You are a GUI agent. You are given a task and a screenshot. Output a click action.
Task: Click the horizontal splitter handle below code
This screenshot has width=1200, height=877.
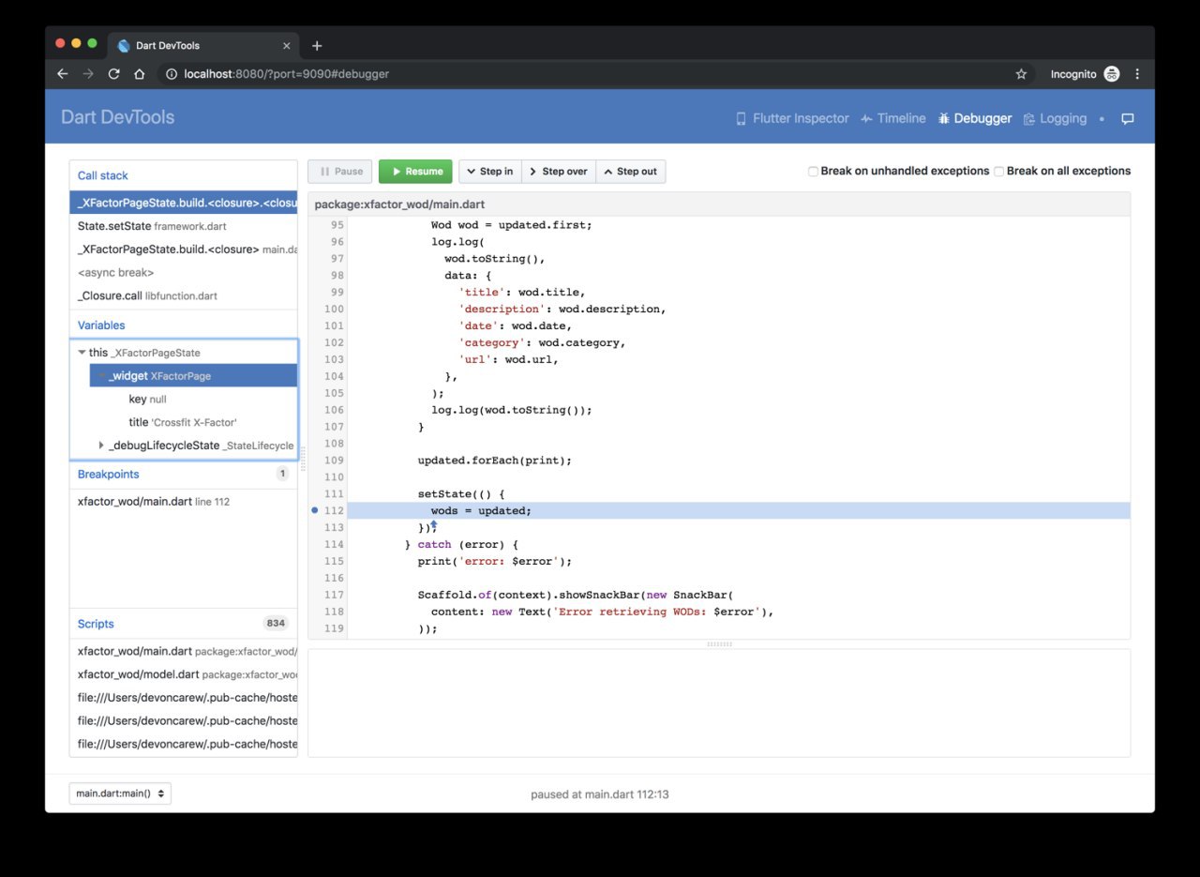pyautogui.click(x=719, y=644)
